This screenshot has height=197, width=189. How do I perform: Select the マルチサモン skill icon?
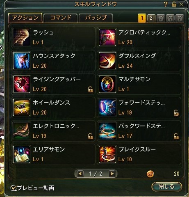pyautogui.click(x=107, y=84)
